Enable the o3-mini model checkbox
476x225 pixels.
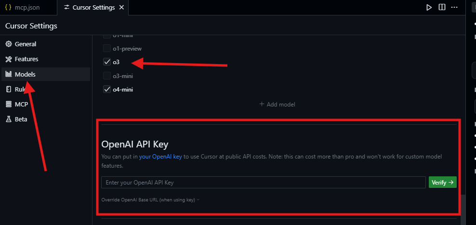[x=107, y=76]
